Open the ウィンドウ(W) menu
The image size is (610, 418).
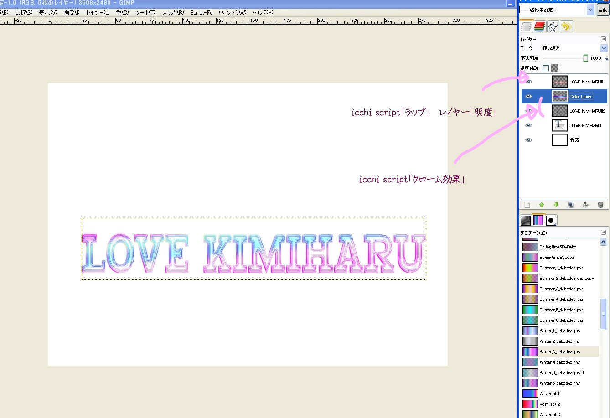point(232,13)
